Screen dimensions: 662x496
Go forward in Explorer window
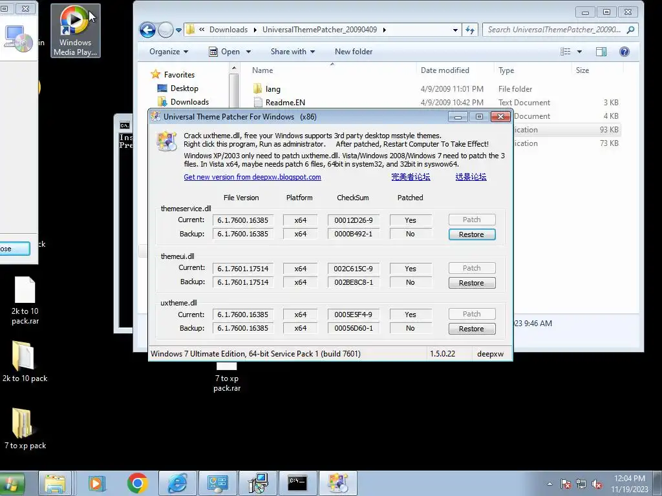(165, 30)
